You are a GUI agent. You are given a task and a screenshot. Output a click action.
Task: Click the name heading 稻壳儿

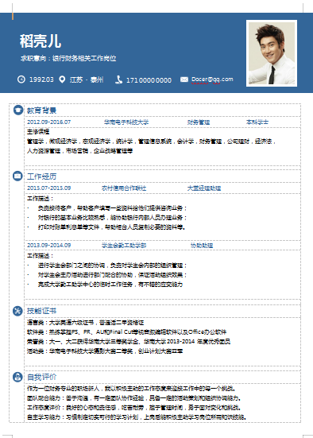tap(41, 41)
